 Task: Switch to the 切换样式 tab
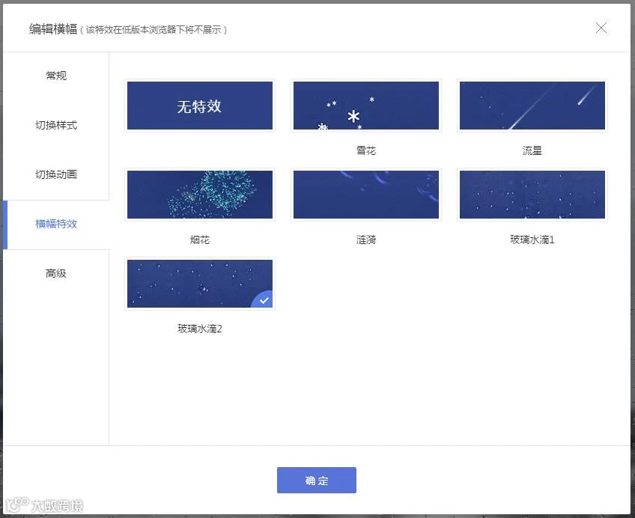pyautogui.click(x=56, y=125)
